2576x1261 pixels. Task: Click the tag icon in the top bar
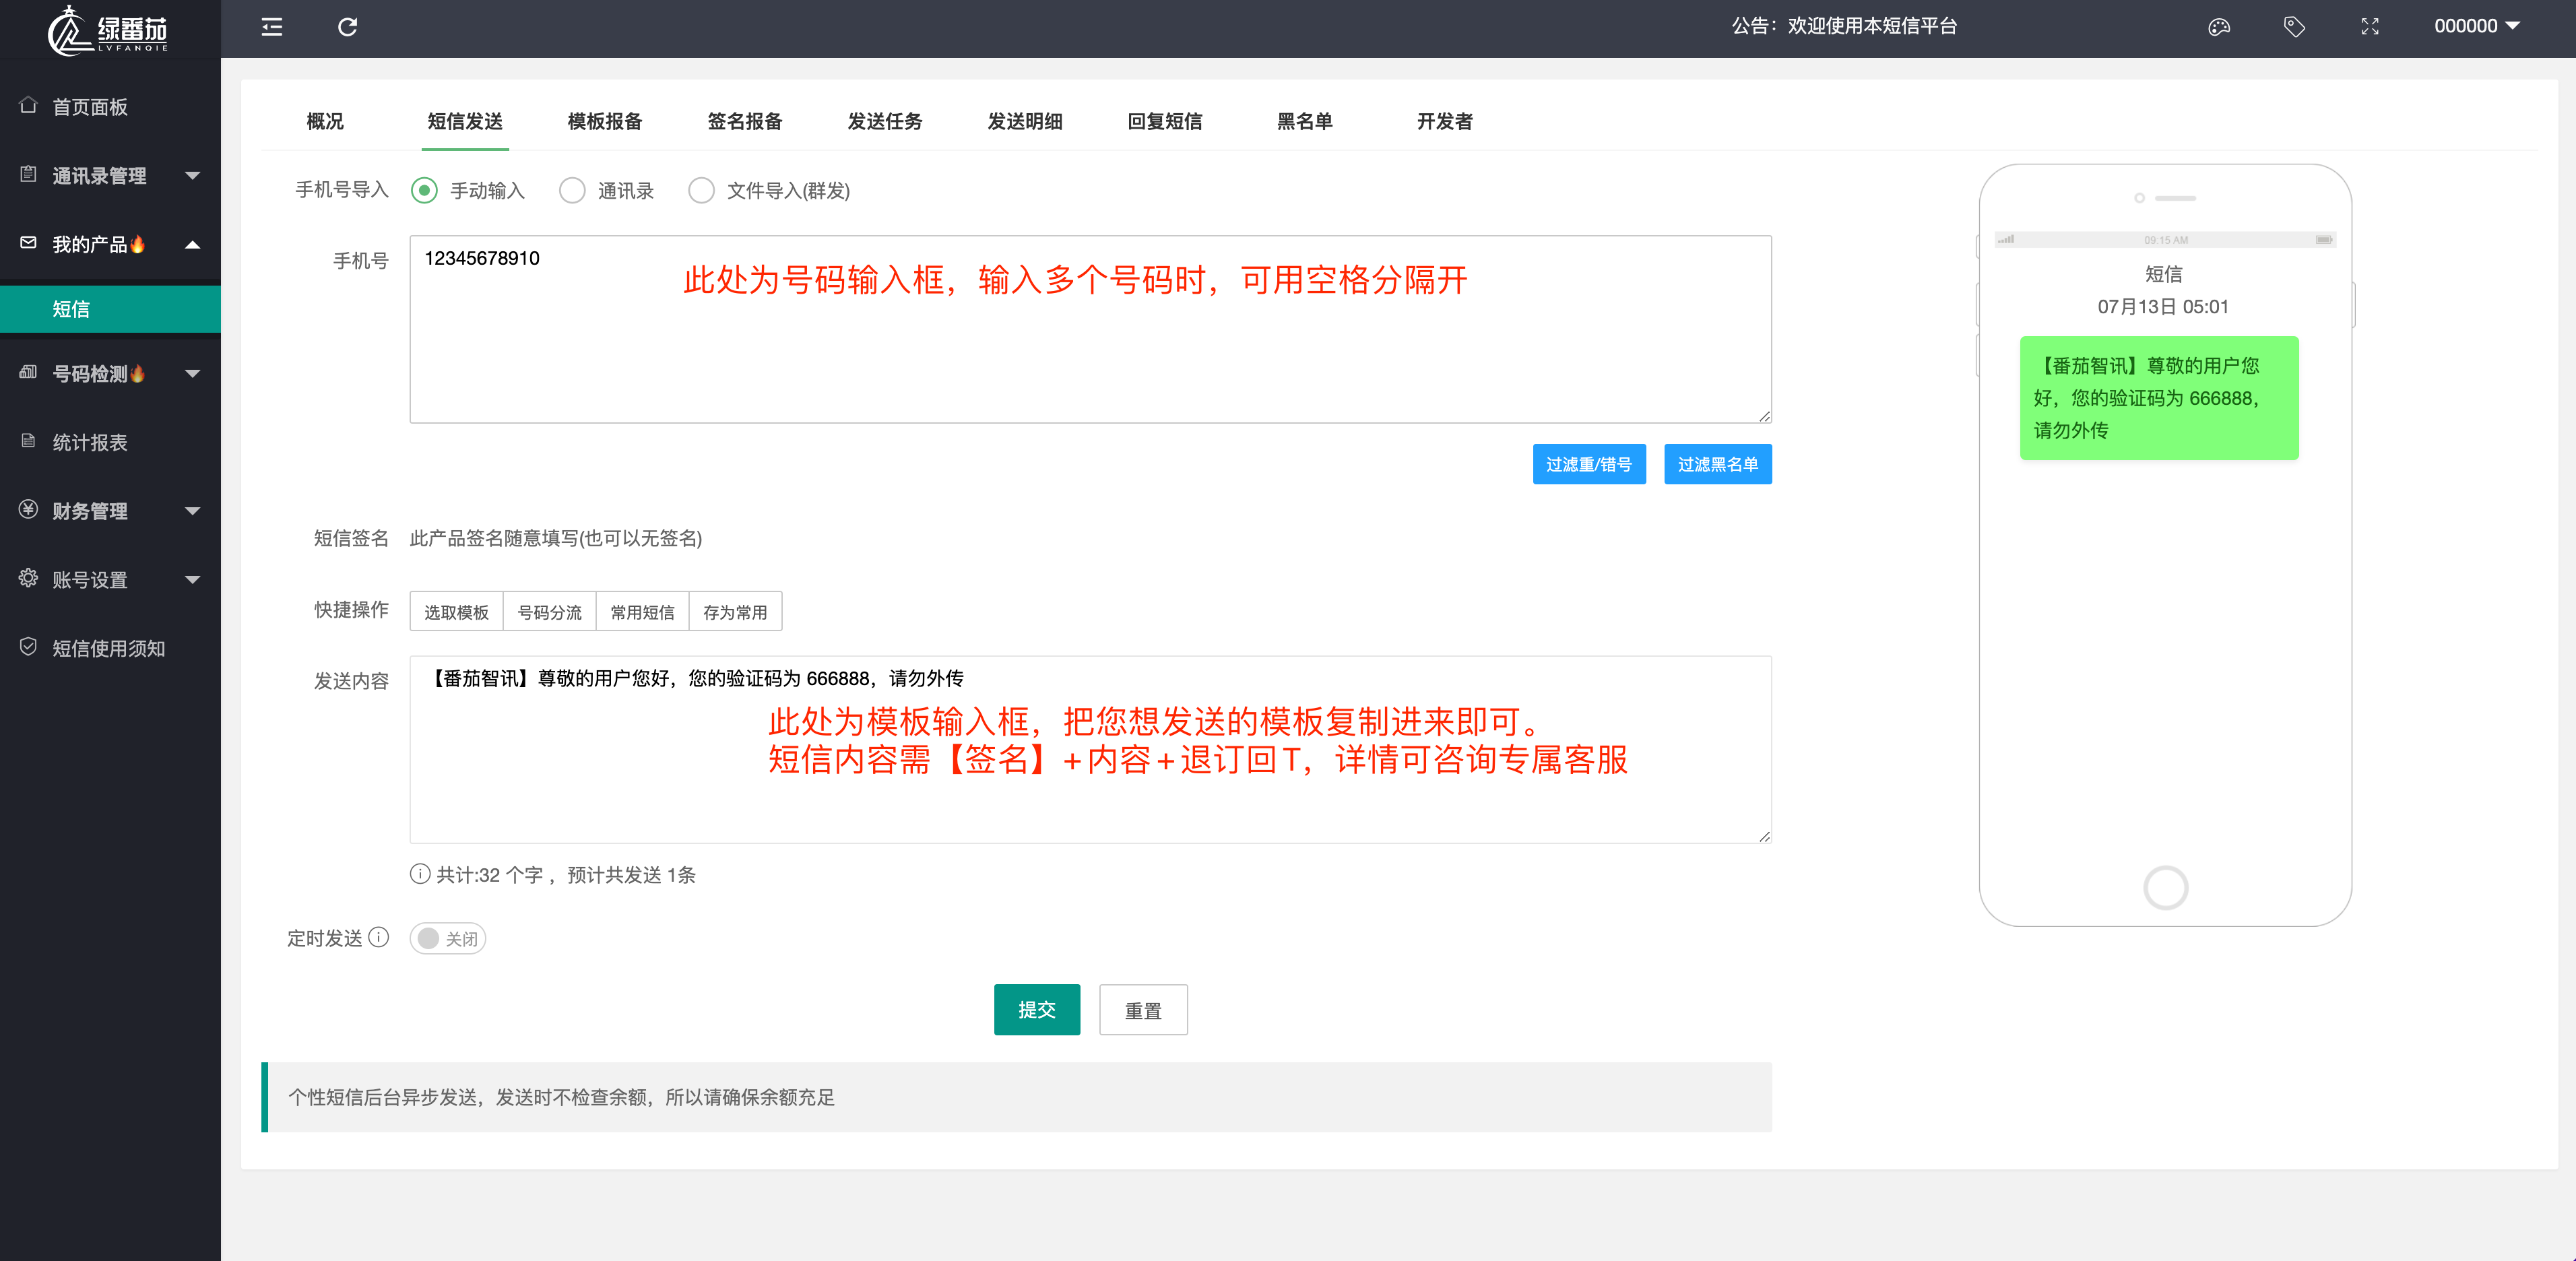point(2294,27)
